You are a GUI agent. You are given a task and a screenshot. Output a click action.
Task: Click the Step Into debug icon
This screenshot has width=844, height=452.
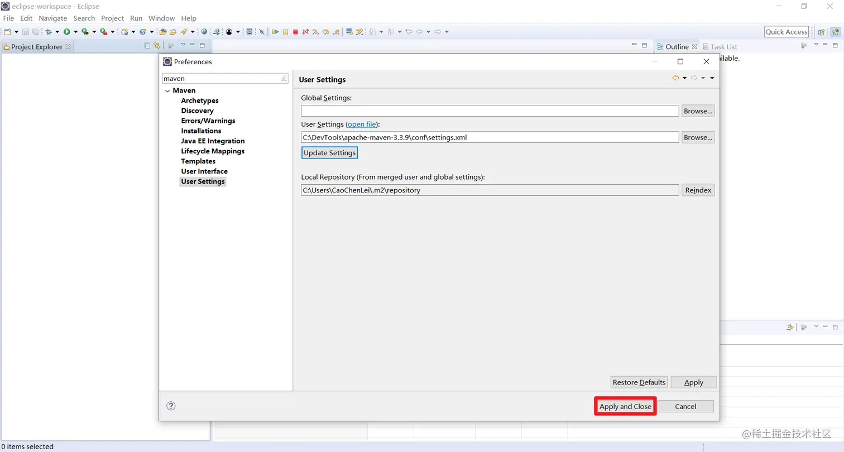(315, 32)
